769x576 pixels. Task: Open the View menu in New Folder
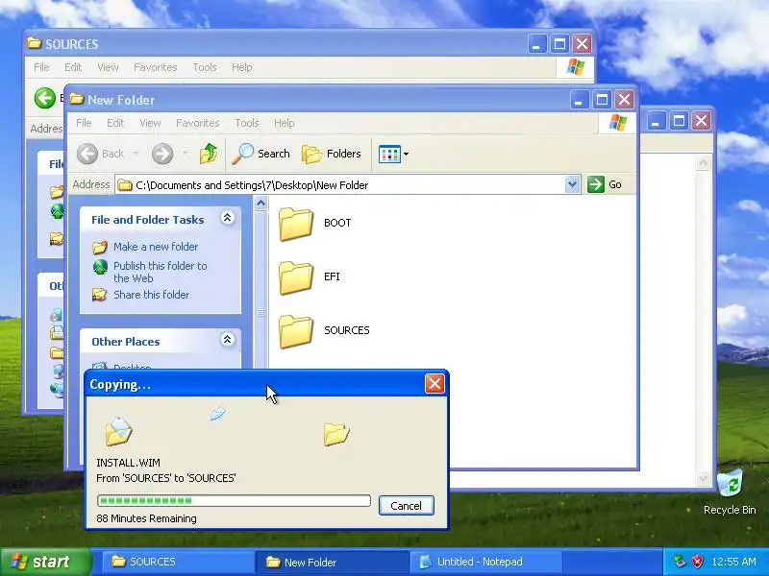point(150,123)
